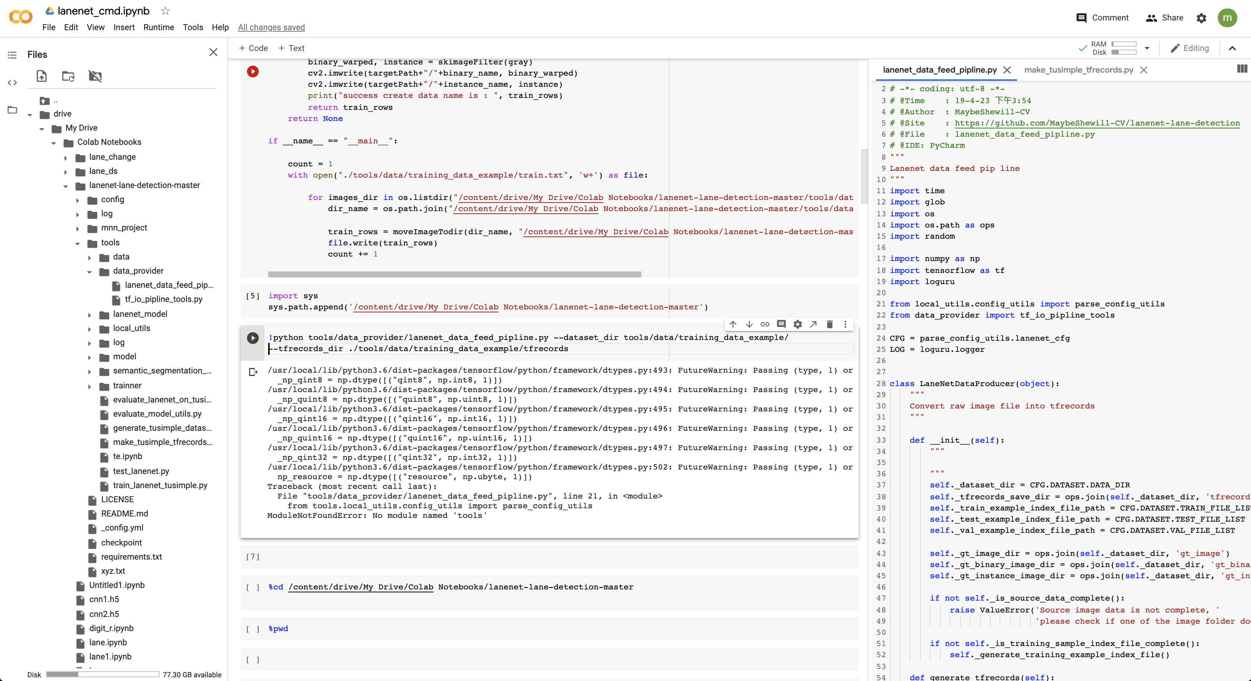The image size is (1251, 681).
Task: Open revision history via All changes saved
Action: [272, 27]
